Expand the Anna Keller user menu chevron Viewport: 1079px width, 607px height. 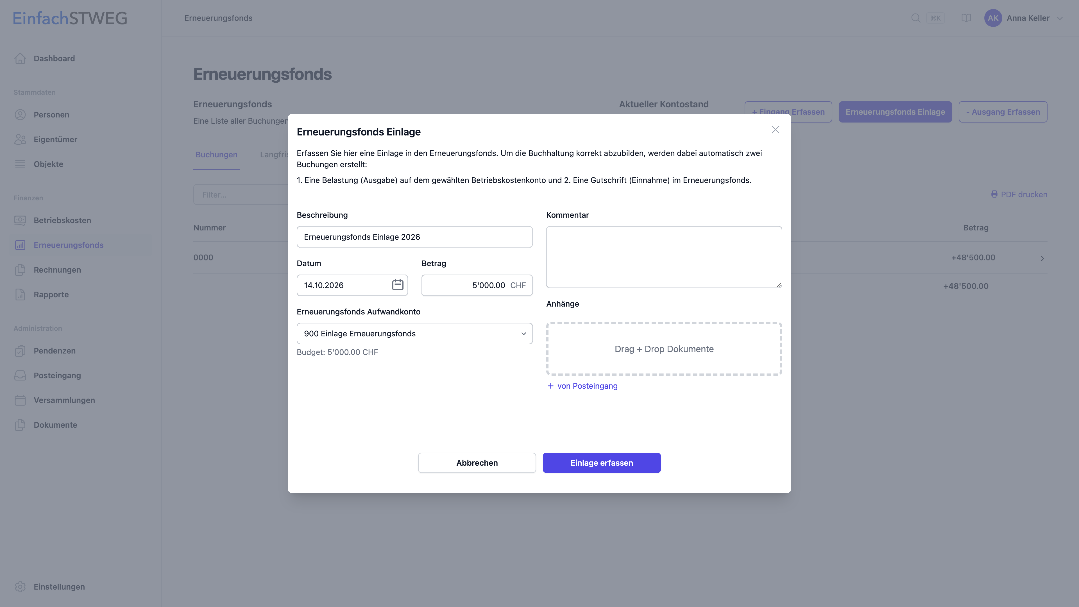tap(1060, 19)
